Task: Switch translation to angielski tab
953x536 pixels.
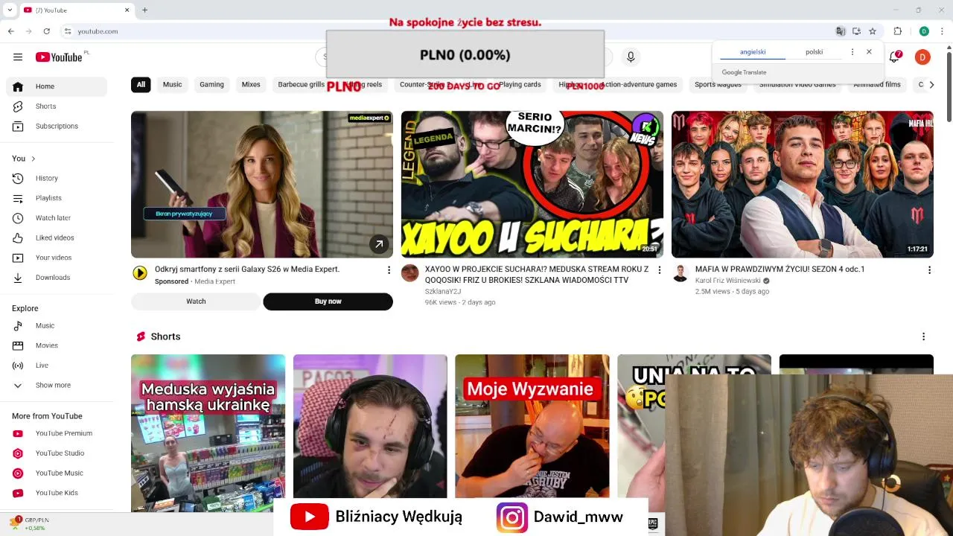Action: point(753,52)
